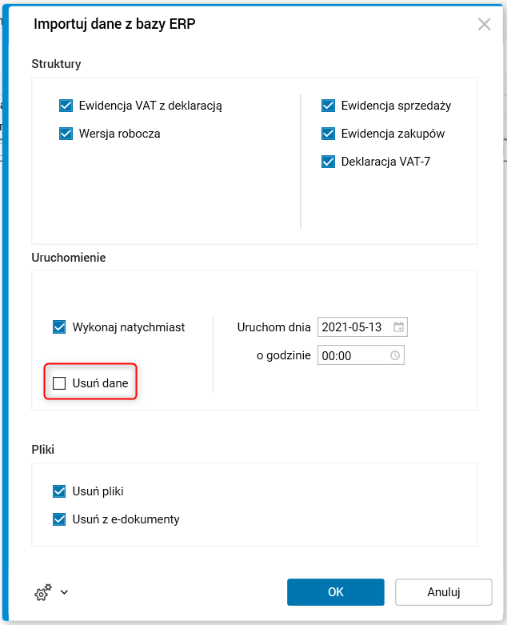Viewport: 507px width, 625px height.
Task: Open the calendar date picker icon
Action: (x=398, y=327)
